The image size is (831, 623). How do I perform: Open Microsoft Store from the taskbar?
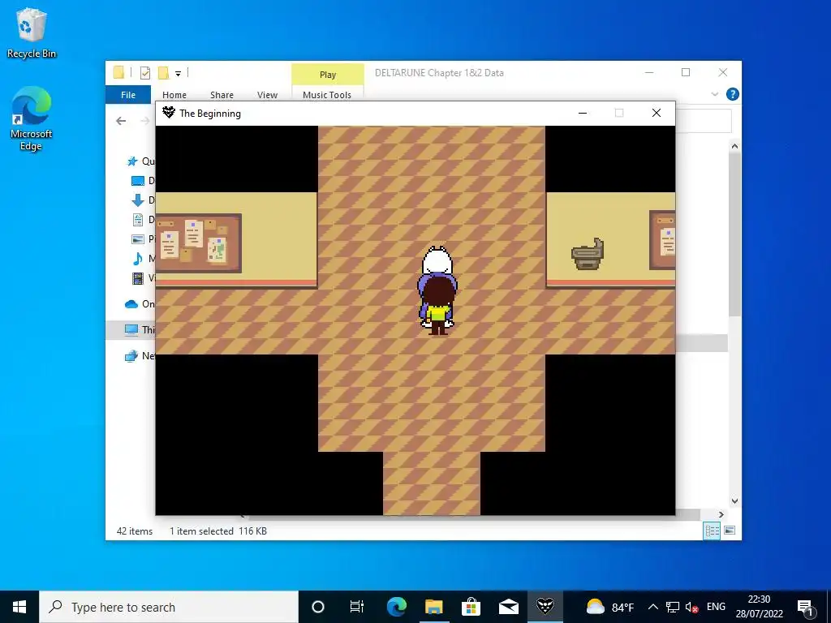click(x=471, y=607)
